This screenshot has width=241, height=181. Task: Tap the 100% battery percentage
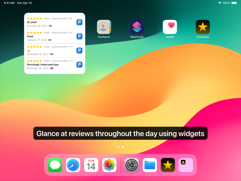pos(226,3)
